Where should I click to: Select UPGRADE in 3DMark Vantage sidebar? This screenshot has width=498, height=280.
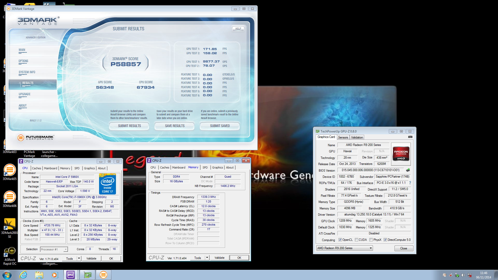pos(32,95)
